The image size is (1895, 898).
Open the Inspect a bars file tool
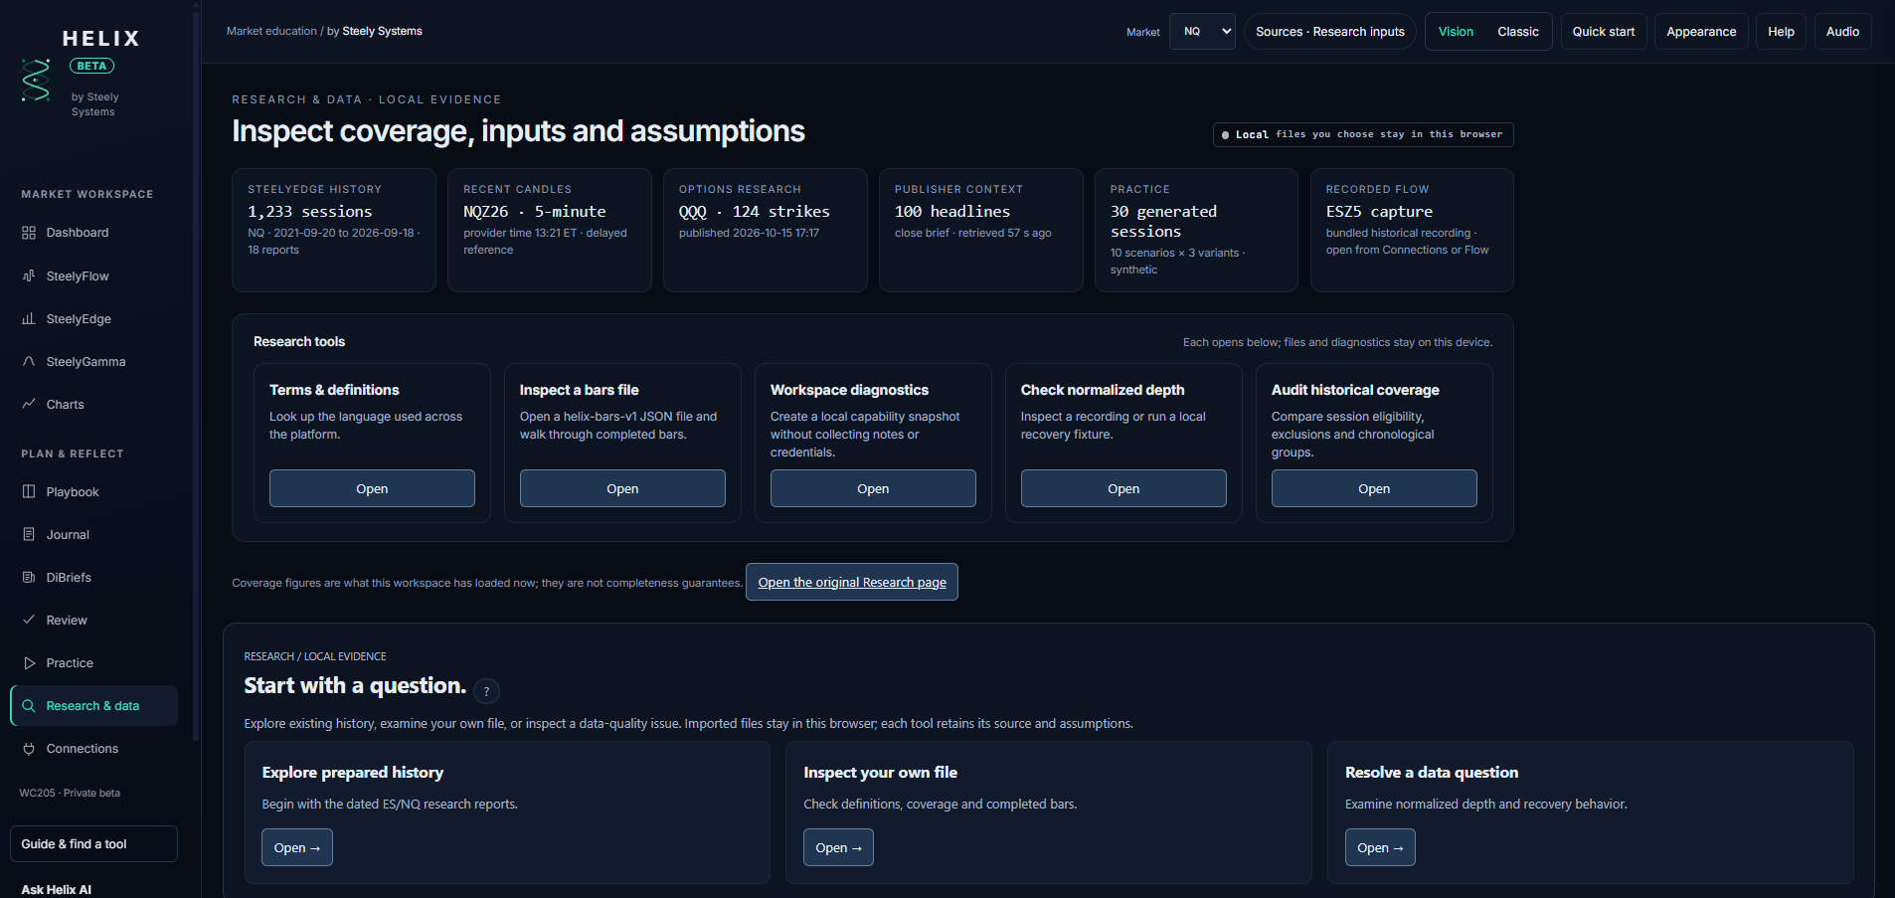coord(622,488)
